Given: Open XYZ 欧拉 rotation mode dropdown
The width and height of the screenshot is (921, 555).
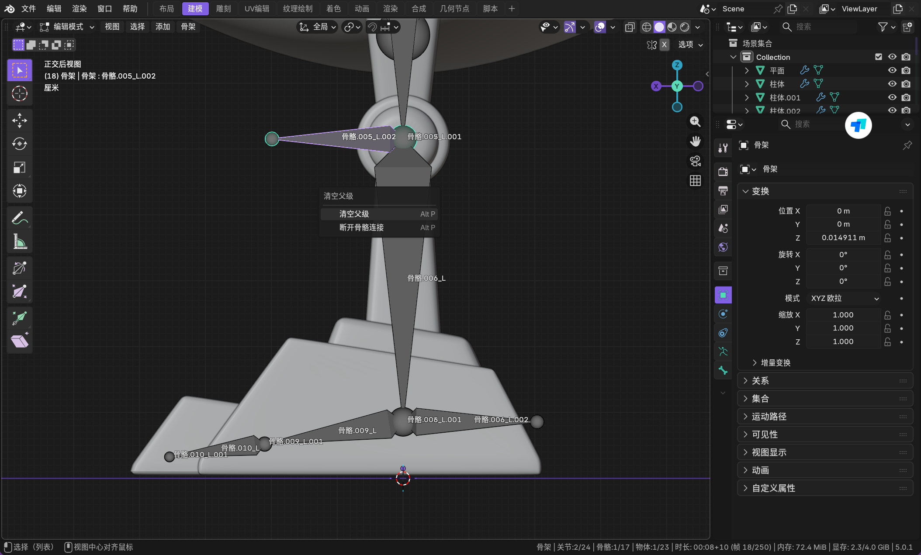Looking at the screenshot, I should 844,298.
